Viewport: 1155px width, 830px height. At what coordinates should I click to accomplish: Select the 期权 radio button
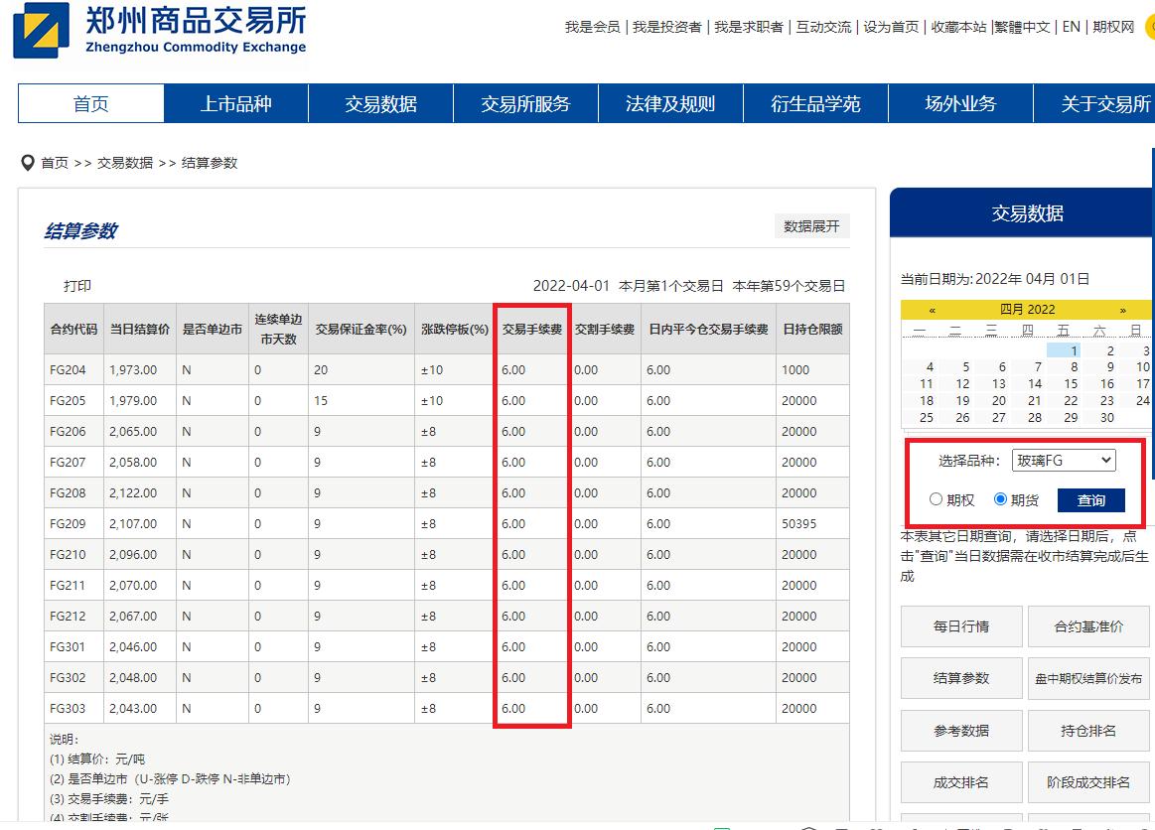click(935, 499)
